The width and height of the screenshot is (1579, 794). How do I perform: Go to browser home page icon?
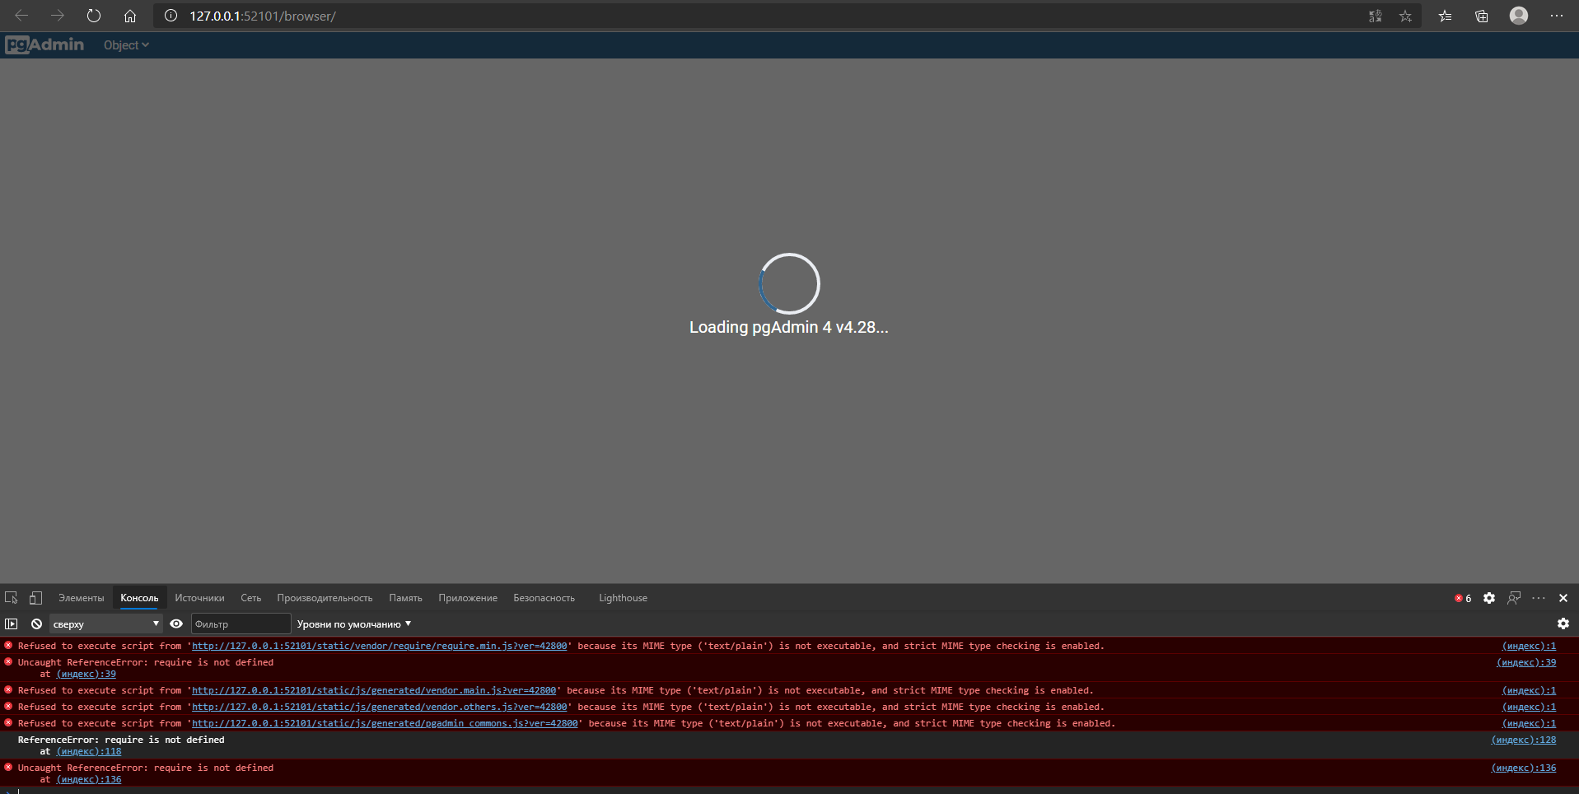[129, 16]
